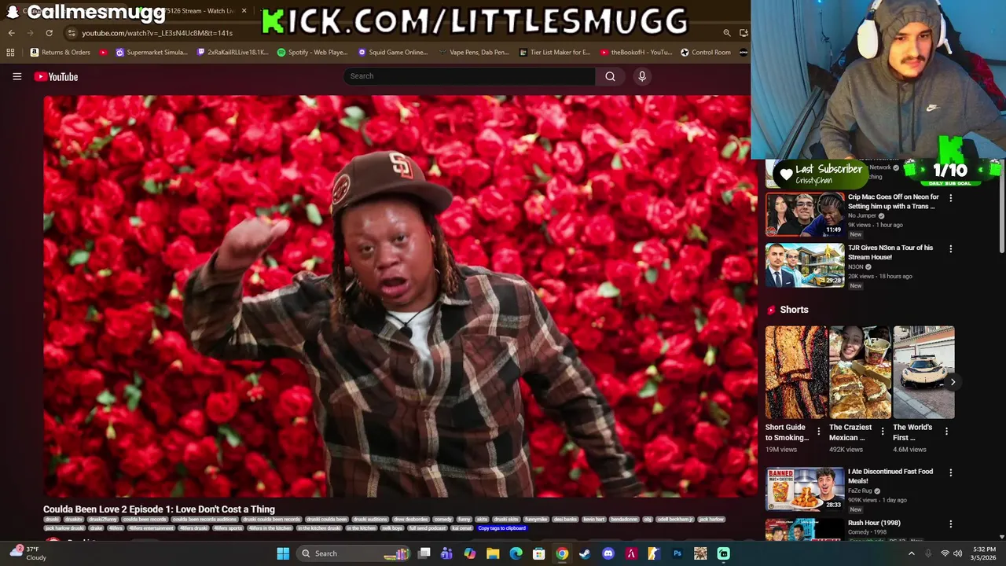The width and height of the screenshot is (1006, 566).
Task: Open the Windows Start menu
Action: pyautogui.click(x=283, y=553)
